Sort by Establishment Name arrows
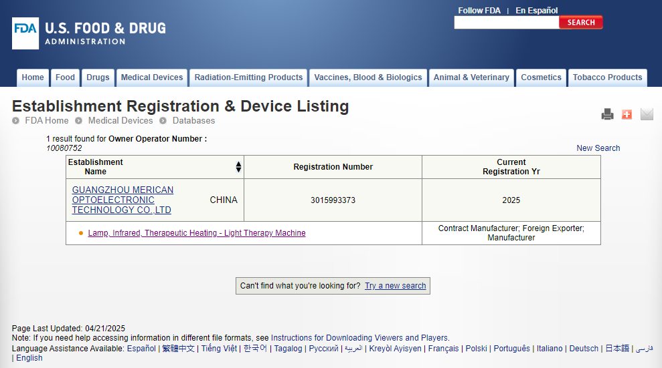662x368 pixels. [x=238, y=167]
